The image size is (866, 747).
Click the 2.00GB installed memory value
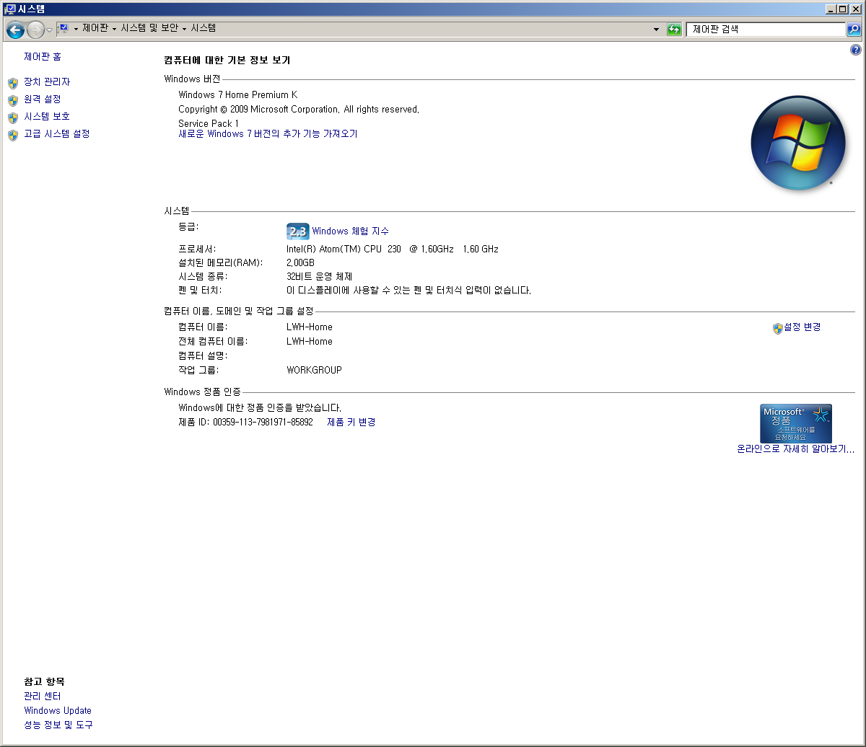[x=300, y=262]
